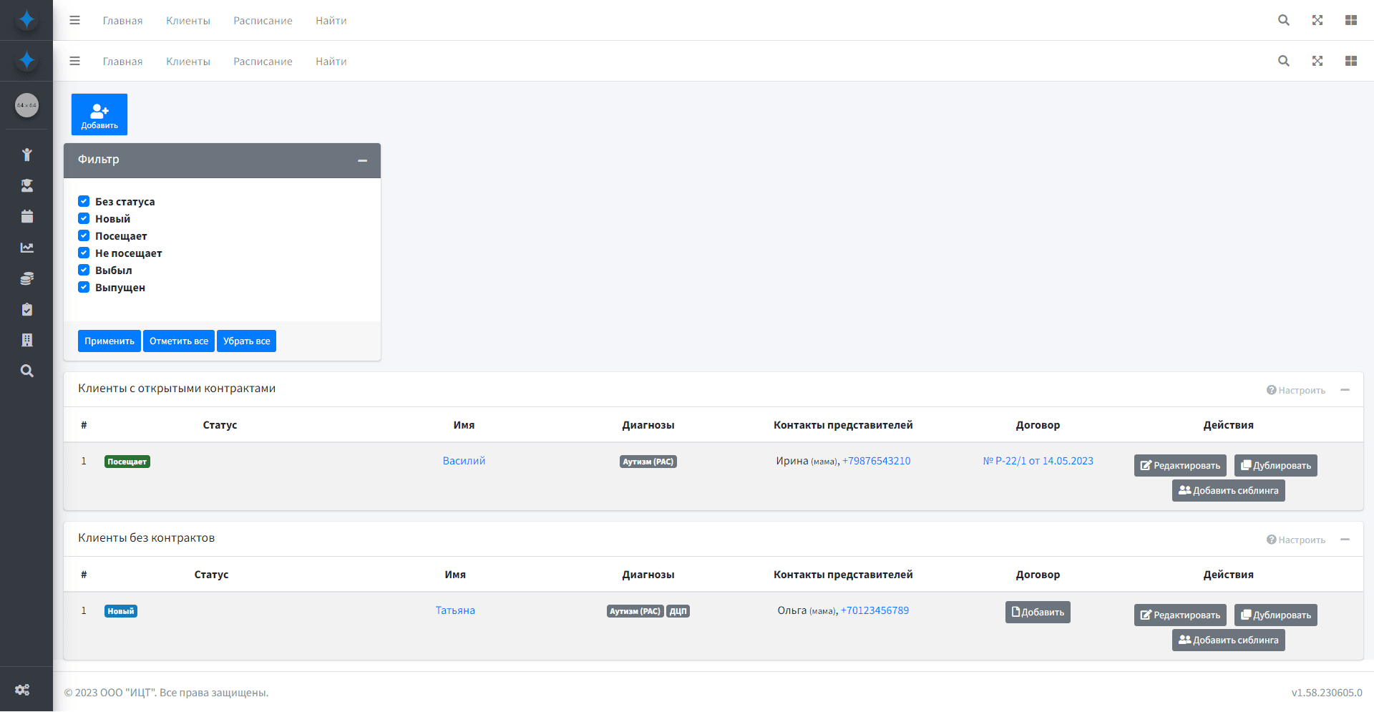
Task: Open the child clients sidebar icon
Action: tap(26, 155)
